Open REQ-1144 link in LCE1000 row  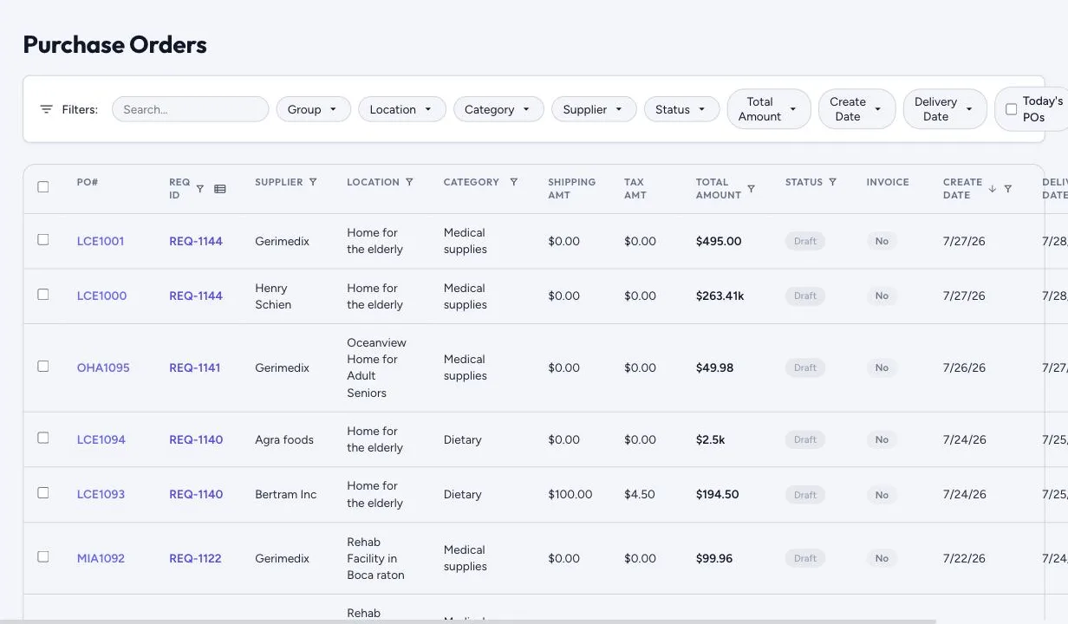click(x=196, y=296)
